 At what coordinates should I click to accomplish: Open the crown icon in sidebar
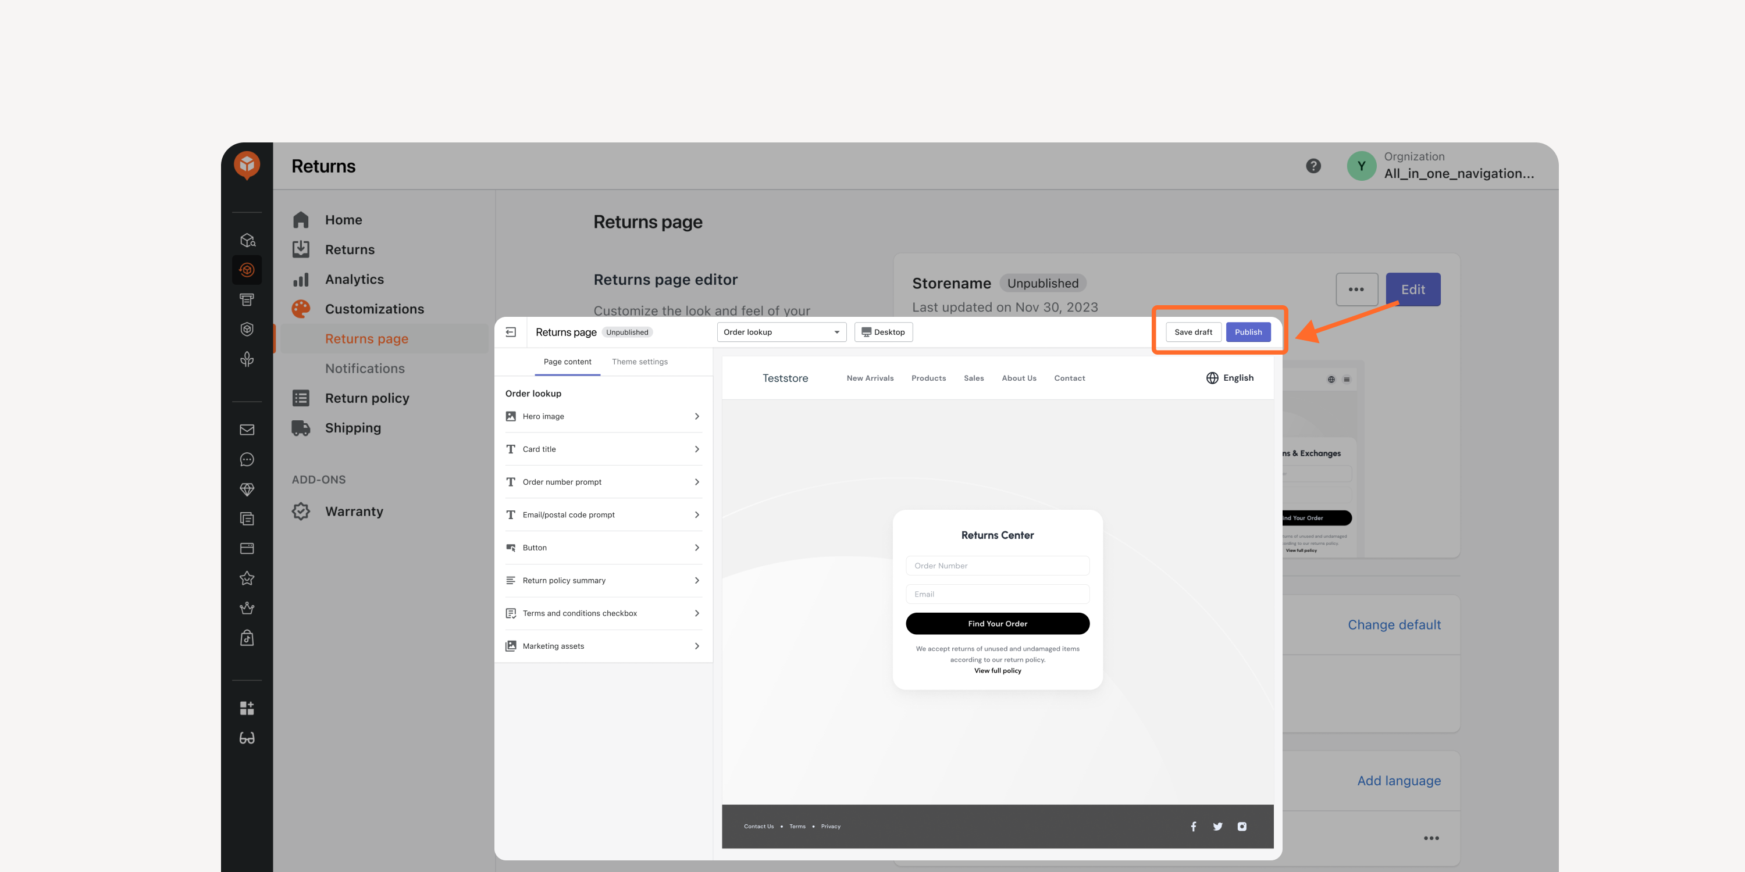pyautogui.click(x=247, y=608)
